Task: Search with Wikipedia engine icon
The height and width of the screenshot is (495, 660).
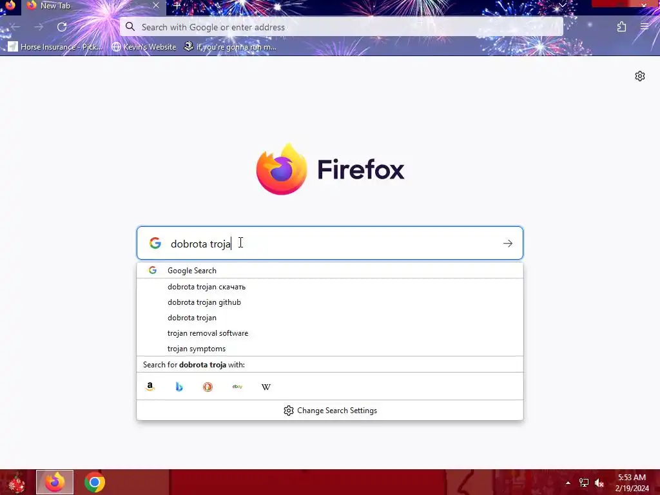Action: 266,387
